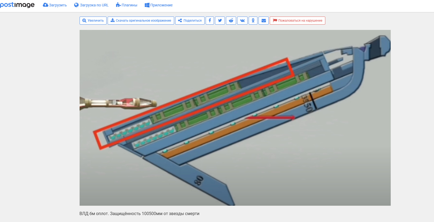Share image on Twitter

[220, 21]
